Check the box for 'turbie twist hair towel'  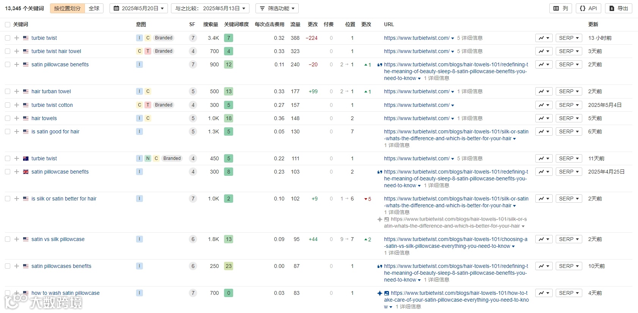(8, 51)
